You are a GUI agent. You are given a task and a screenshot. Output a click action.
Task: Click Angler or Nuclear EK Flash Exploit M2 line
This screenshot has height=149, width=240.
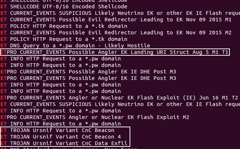pyautogui.click(x=95, y=117)
